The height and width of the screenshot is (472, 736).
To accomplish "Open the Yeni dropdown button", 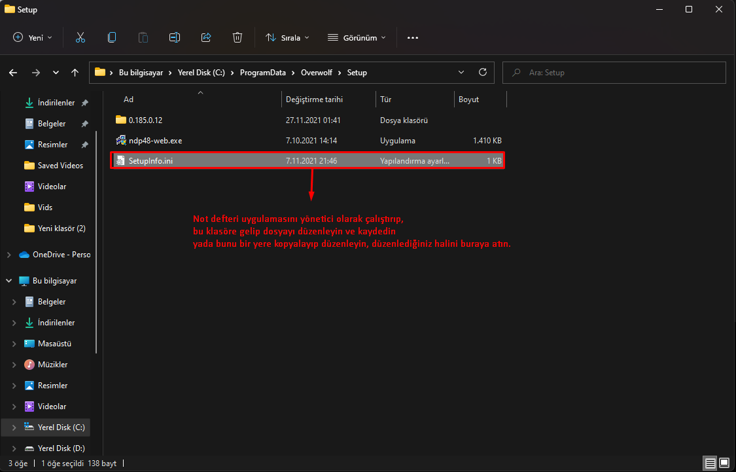I will [x=33, y=37].
